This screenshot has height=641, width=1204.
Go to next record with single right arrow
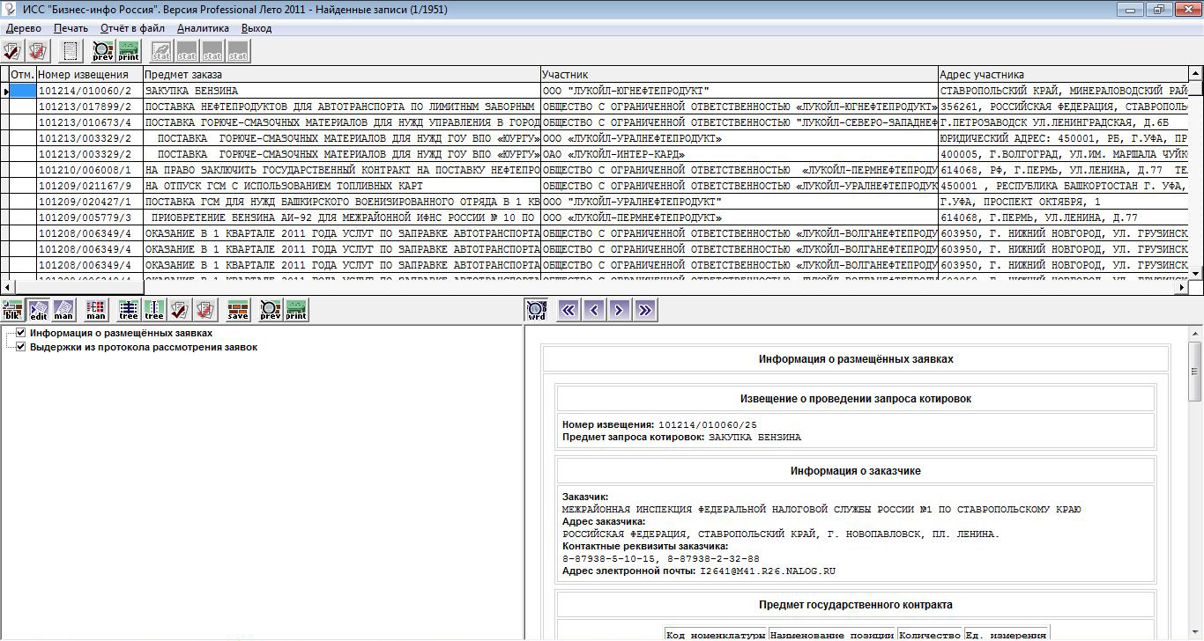pyautogui.click(x=620, y=310)
